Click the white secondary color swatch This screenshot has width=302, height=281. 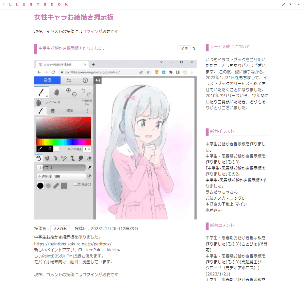[56, 149]
